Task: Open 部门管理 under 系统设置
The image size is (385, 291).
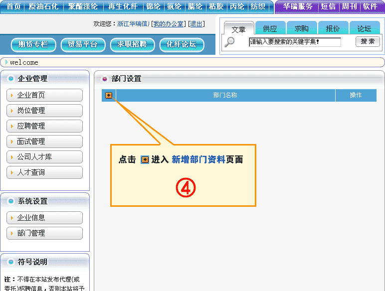Action: 44,233
